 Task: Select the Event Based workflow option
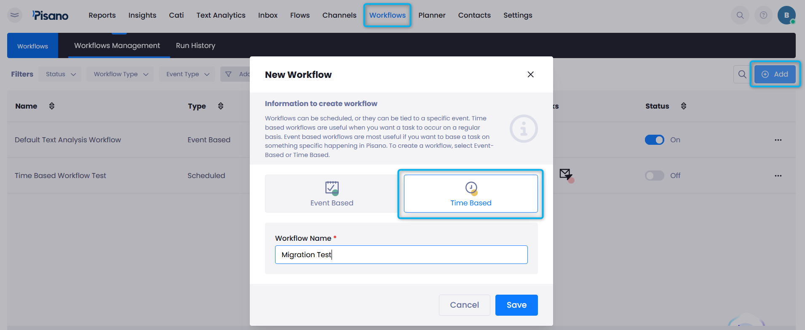click(332, 194)
